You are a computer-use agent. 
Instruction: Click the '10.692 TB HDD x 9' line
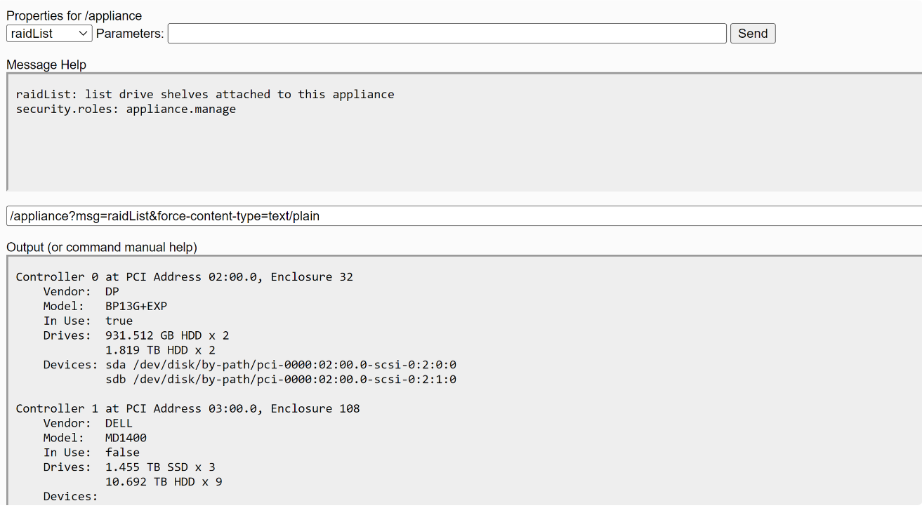tap(164, 482)
